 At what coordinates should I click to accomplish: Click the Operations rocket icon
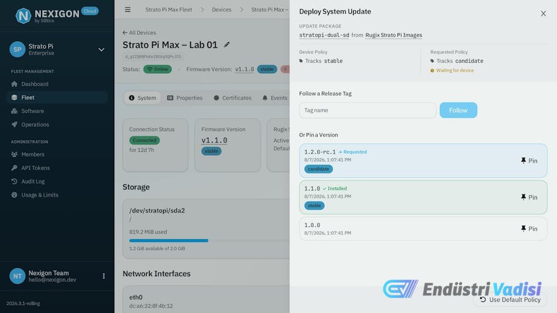coord(14,124)
